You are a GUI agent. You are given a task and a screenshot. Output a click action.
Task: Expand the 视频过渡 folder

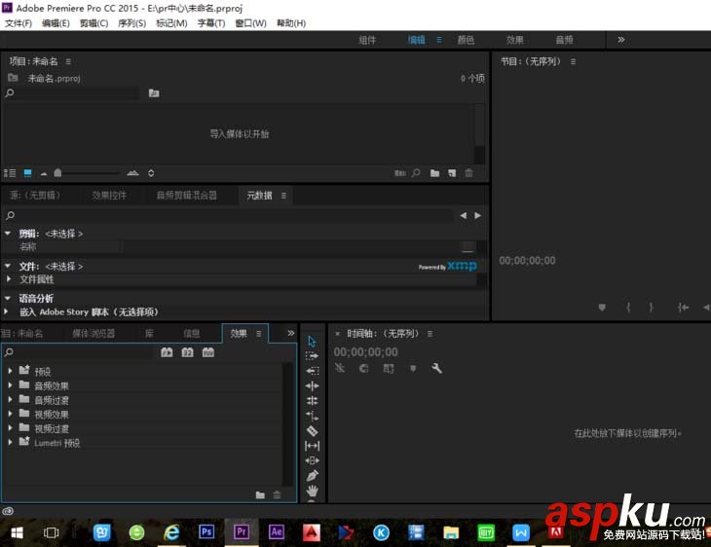(10, 427)
